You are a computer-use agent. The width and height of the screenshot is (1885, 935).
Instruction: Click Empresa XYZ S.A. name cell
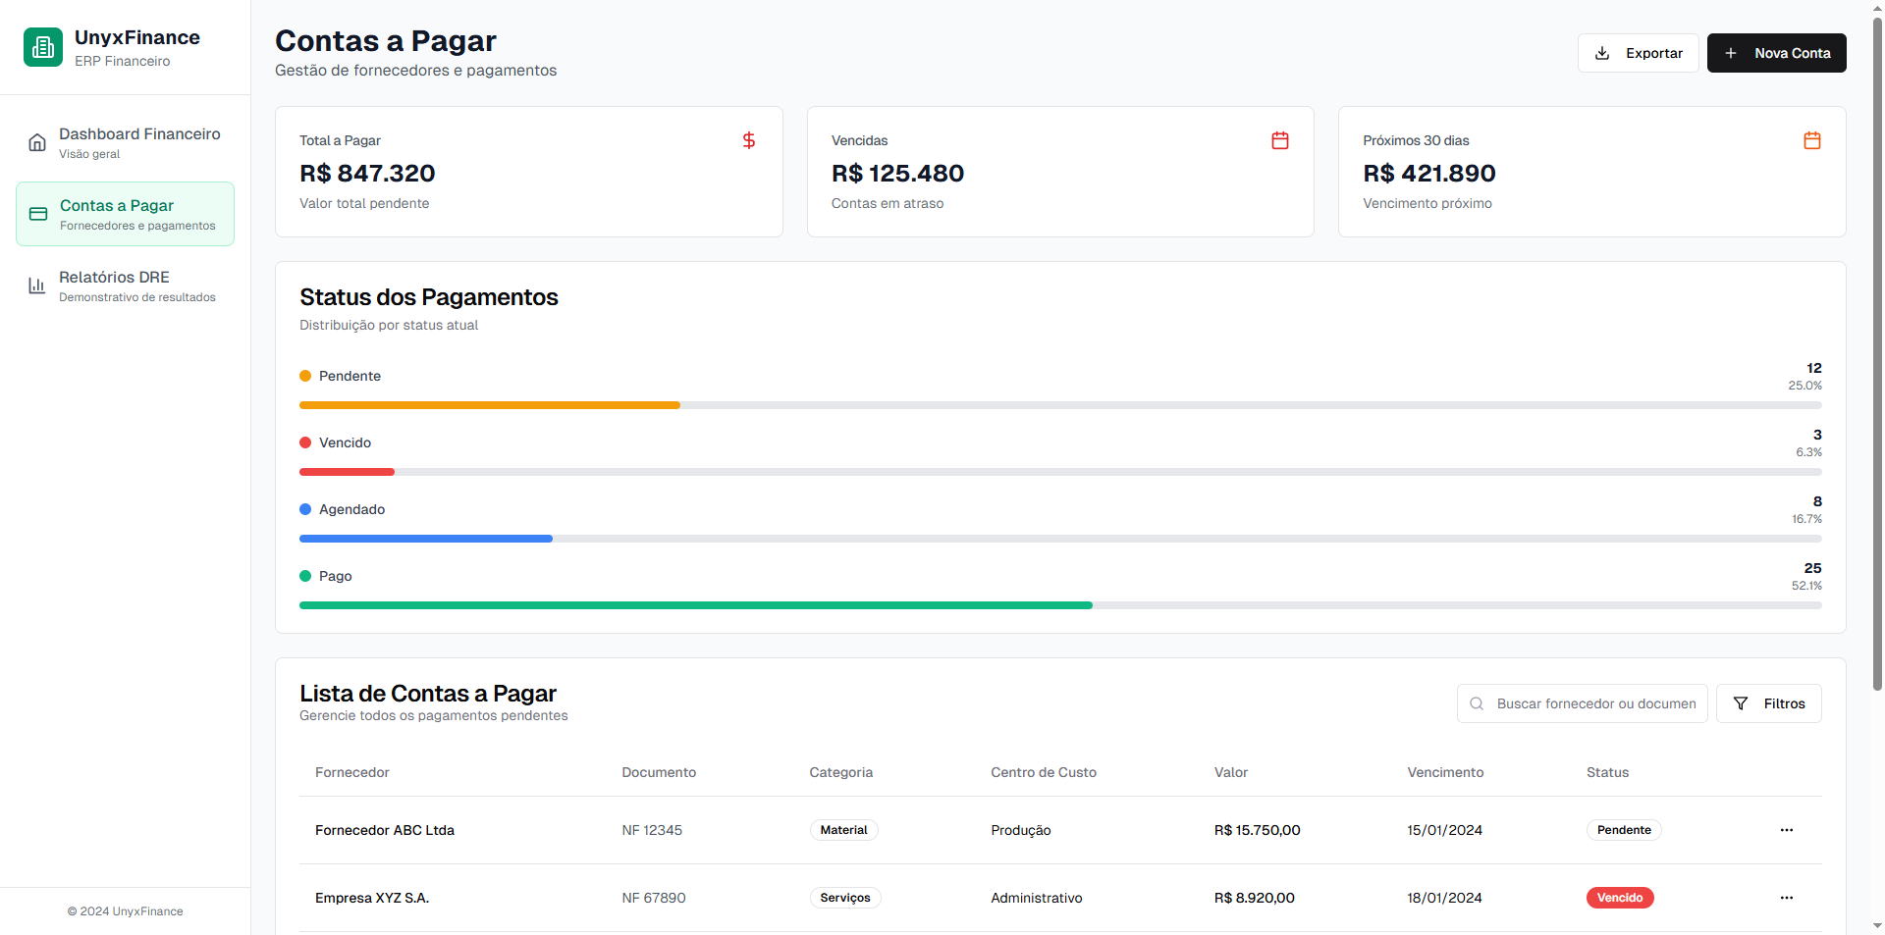pos(372,898)
